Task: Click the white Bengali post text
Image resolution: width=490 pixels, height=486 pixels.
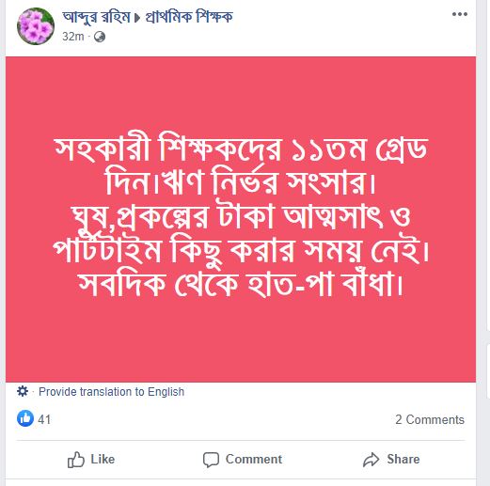Action: 241,216
